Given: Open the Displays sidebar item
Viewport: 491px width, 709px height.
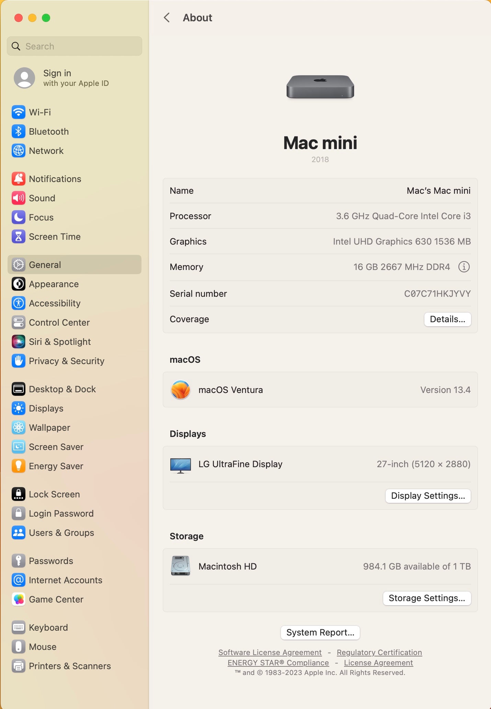Looking at the screenshot, I should 46,408.
